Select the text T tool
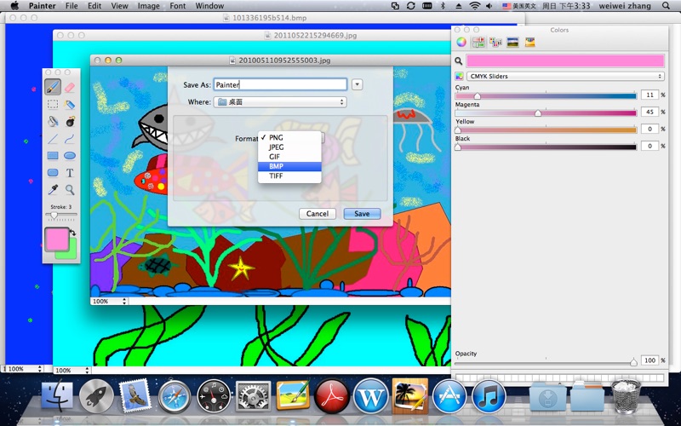The height and width of the screenshot is (426, 681). click(70, 173)
